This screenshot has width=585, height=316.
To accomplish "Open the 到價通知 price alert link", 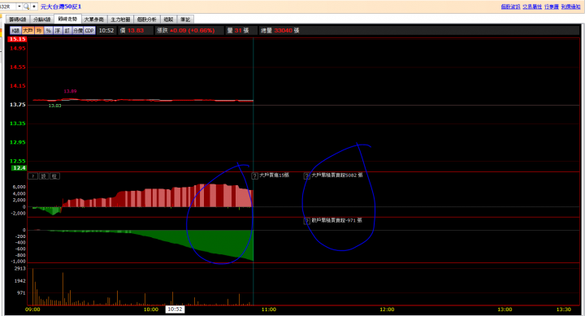I will [571, 6].
